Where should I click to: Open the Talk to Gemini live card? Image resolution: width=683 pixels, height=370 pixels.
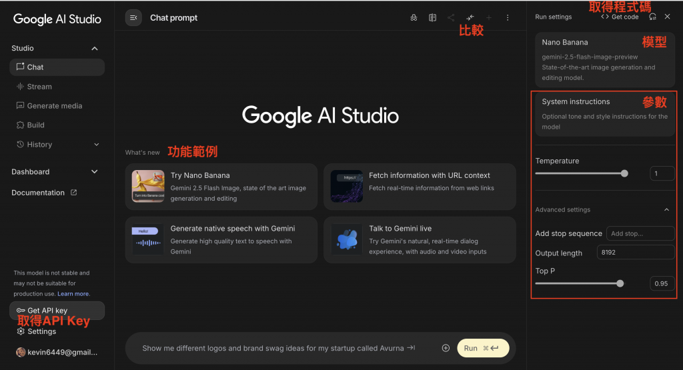point(420,240)
